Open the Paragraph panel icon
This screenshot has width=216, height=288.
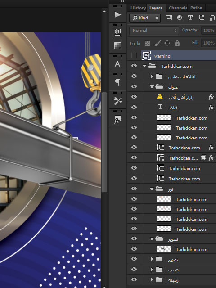(118, 82)
